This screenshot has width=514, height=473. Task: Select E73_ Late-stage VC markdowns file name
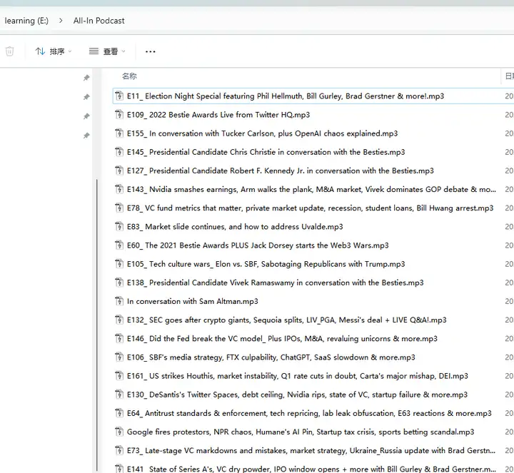pyautogui.click(x=311, y=451)
